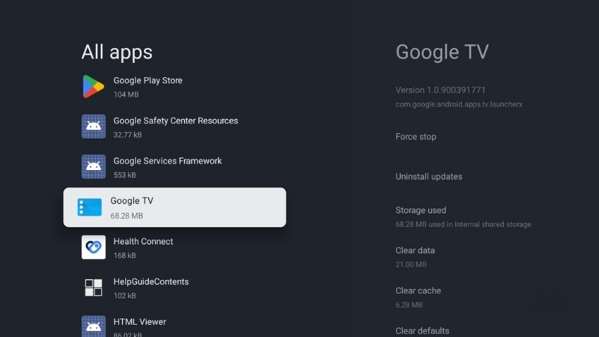Click the Google Services Framework Android icon

pyautogui.click(x=93, y=167)
